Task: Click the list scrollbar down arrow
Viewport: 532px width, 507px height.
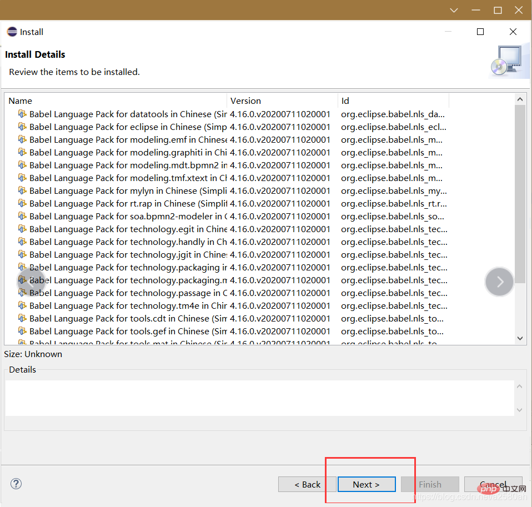Action: tap(520, 338)
